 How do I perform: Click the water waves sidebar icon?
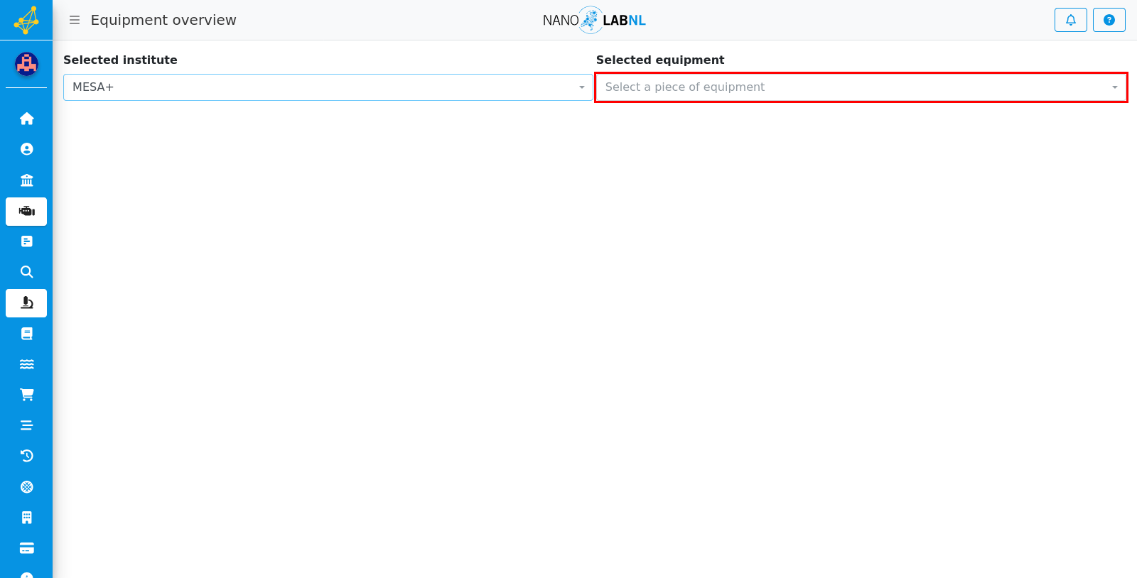(x=26, y=364)
